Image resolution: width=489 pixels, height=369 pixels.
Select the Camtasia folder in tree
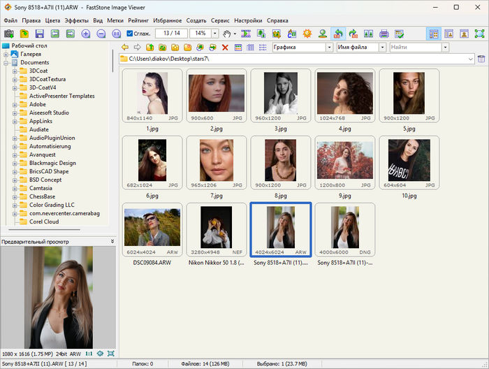42,189
